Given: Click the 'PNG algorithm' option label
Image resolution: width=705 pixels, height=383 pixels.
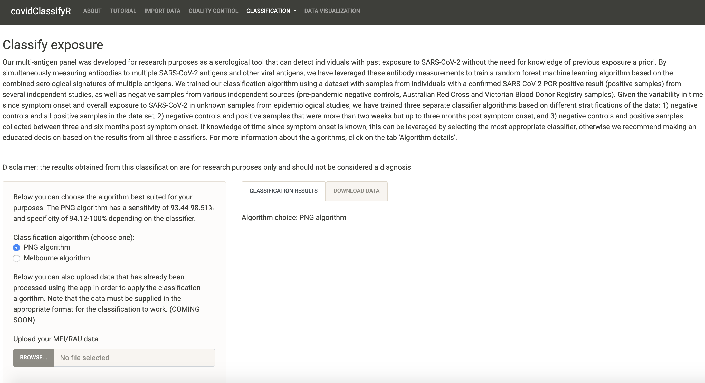Looking at the screenshot, I should tap(47, 247).
